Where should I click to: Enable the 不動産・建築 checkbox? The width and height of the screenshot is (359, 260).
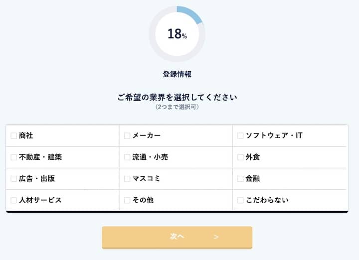point(13,157)
